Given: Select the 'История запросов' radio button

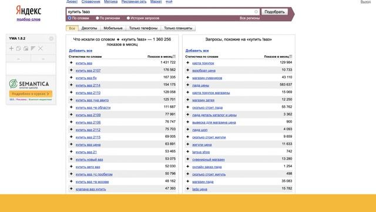Looking at the screenshot, I should (x=128, y=18).
